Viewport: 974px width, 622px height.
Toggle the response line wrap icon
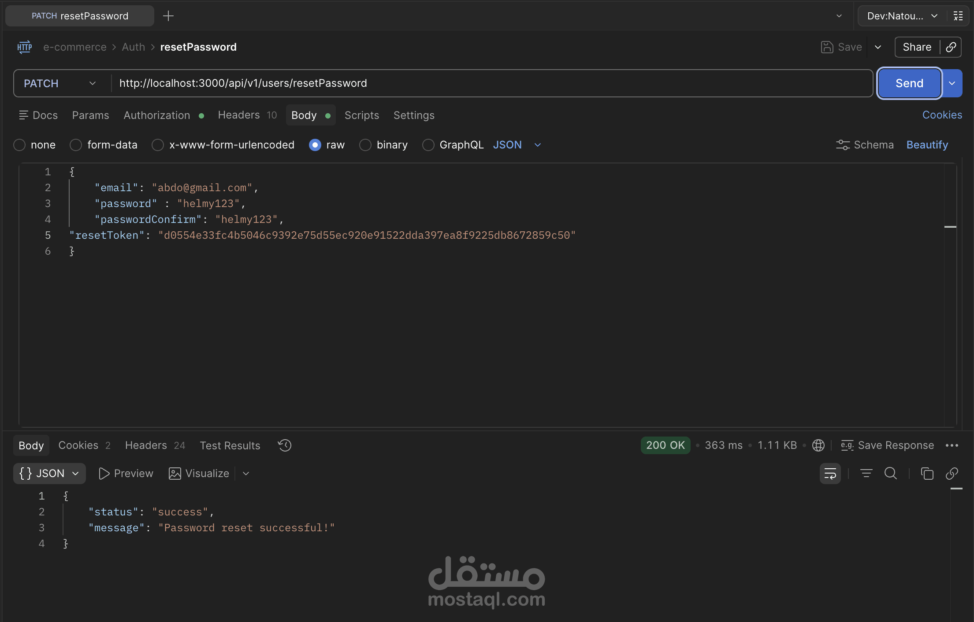(830, 474)
